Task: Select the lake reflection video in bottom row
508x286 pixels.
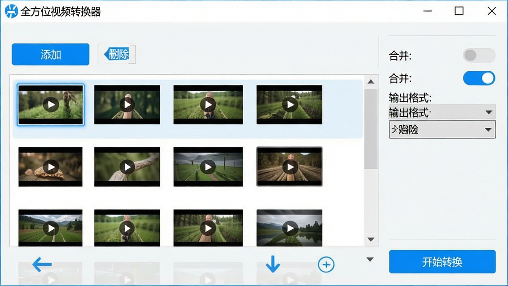Action: click(290, 227)
